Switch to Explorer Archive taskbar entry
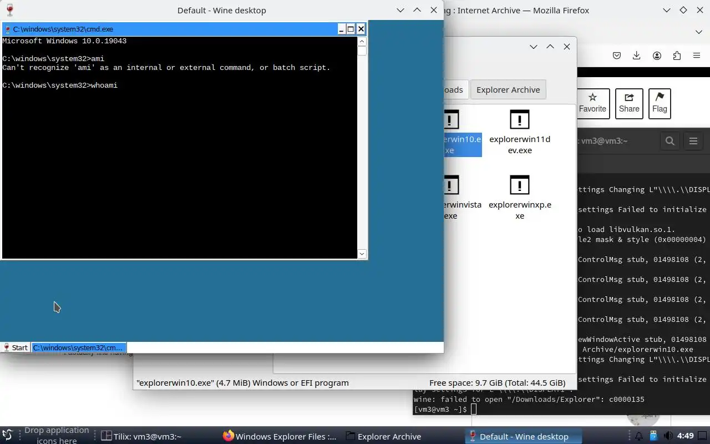The image size is (710, 444). (383, 436)
